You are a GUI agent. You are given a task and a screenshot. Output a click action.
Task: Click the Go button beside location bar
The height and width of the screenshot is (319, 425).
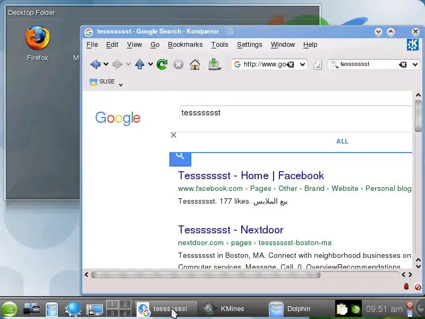click(317, 65)
